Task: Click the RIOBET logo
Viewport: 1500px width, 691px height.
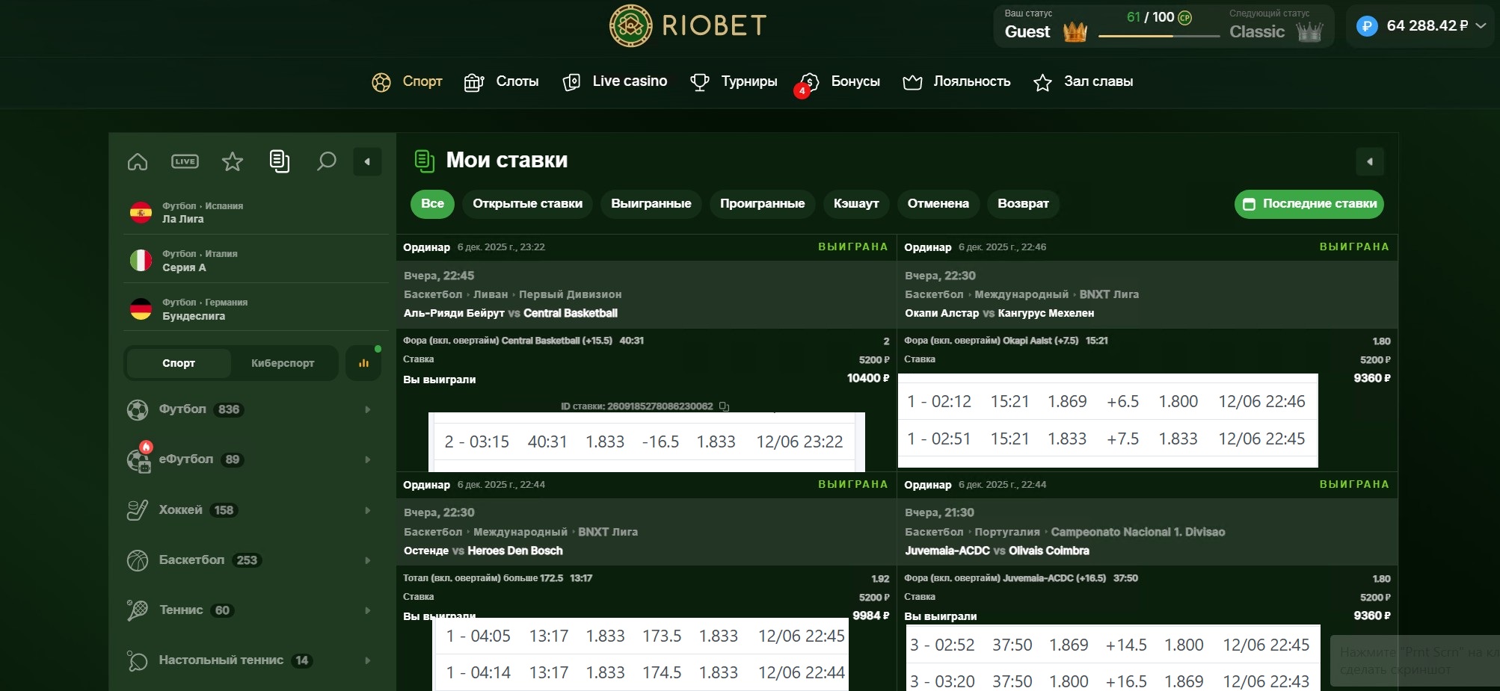Action: 687,26
